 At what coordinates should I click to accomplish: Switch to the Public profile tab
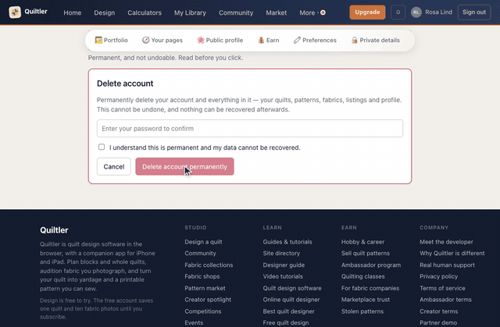[220, 40]
